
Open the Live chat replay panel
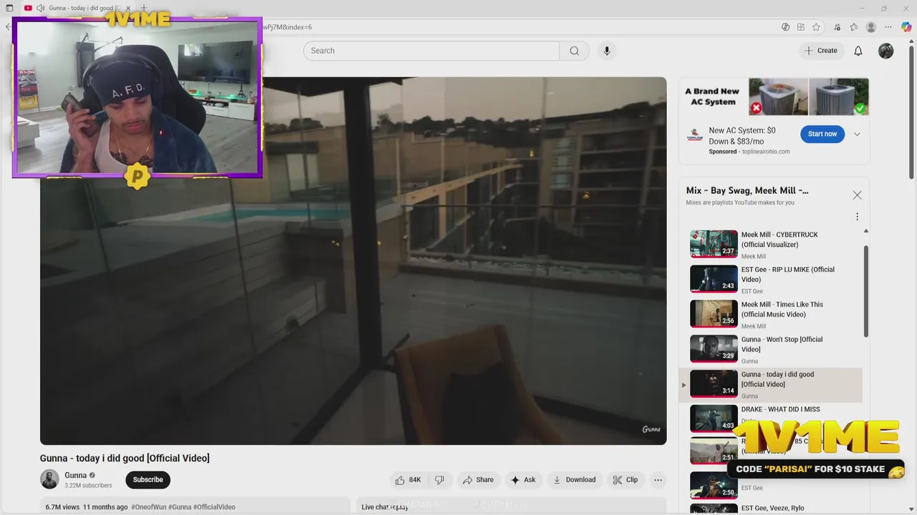pyautogui.click(x=512, y=506)
